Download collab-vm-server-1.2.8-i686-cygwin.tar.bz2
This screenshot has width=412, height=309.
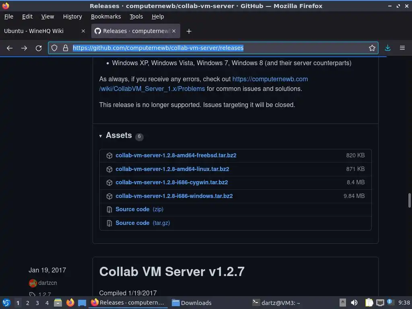coord(171,183)
